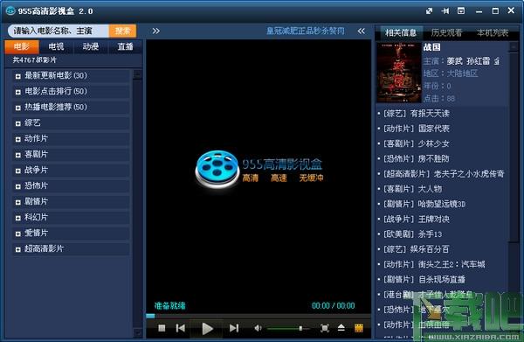Click the 955 app logo in title bar
524x342 pixels.
(x=10, y=11)
